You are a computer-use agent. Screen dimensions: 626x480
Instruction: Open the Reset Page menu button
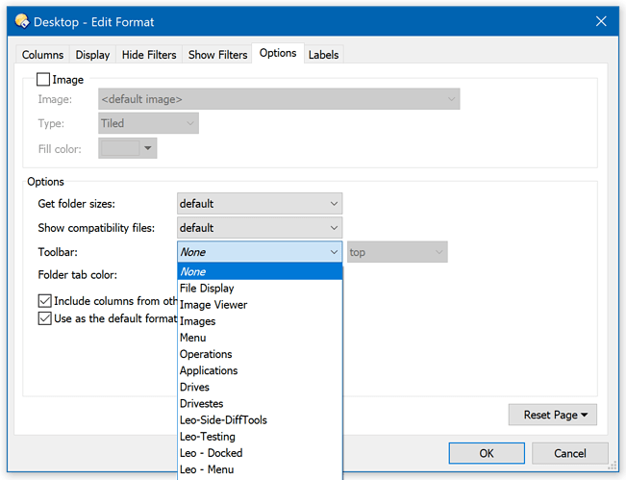click(553, 415)
